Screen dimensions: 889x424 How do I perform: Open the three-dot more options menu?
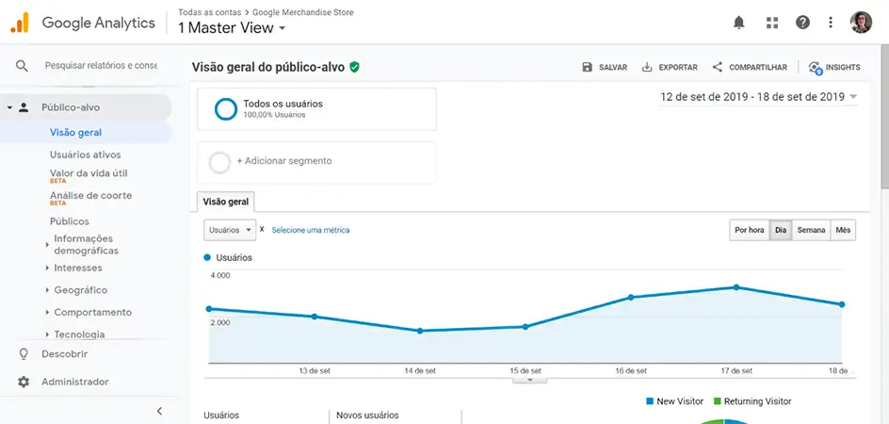(x=831, y=23)
